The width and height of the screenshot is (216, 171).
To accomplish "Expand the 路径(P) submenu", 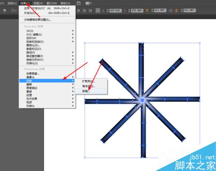I will [47, 53].
